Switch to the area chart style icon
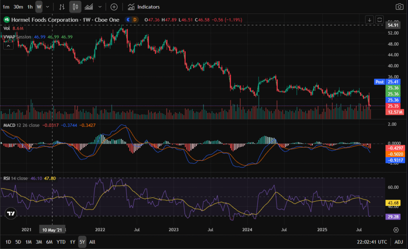Viewport: 408px width, 249px height. pos(89,7)
